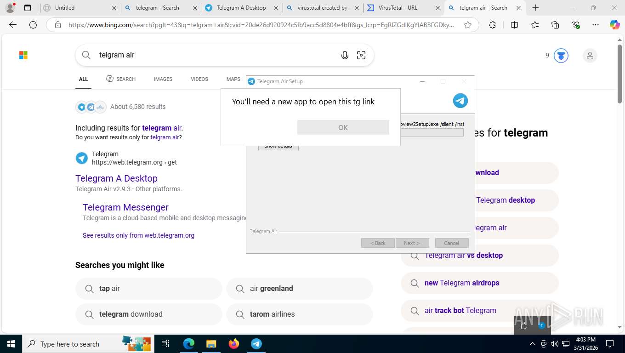This screenshot has height=353, width=625.
Task: Search suggestion 'telegram download'
Action: click(149, 314)
